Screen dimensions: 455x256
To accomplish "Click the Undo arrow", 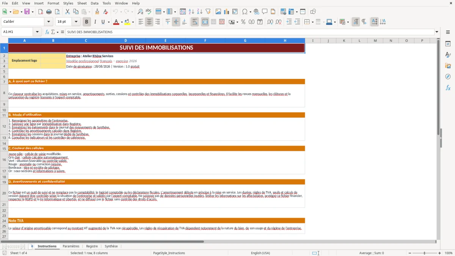I will pyautogui.click(x=116, y=12).
